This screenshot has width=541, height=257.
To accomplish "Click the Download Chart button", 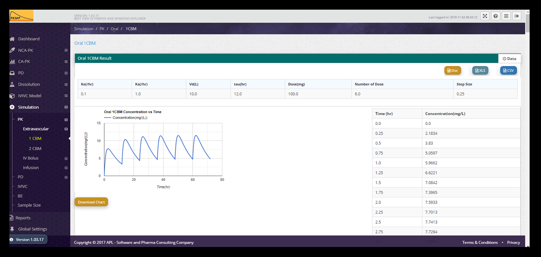I will point(91,202).
